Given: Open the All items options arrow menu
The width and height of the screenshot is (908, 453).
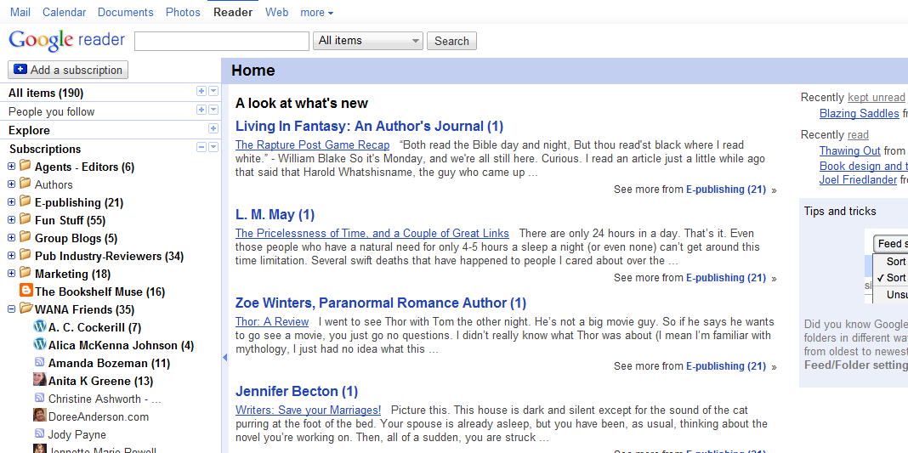Looking at the screenshot, I should (213, 92).
